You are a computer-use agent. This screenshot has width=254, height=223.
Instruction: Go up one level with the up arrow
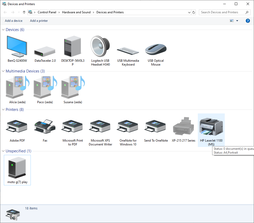(24, 12)
